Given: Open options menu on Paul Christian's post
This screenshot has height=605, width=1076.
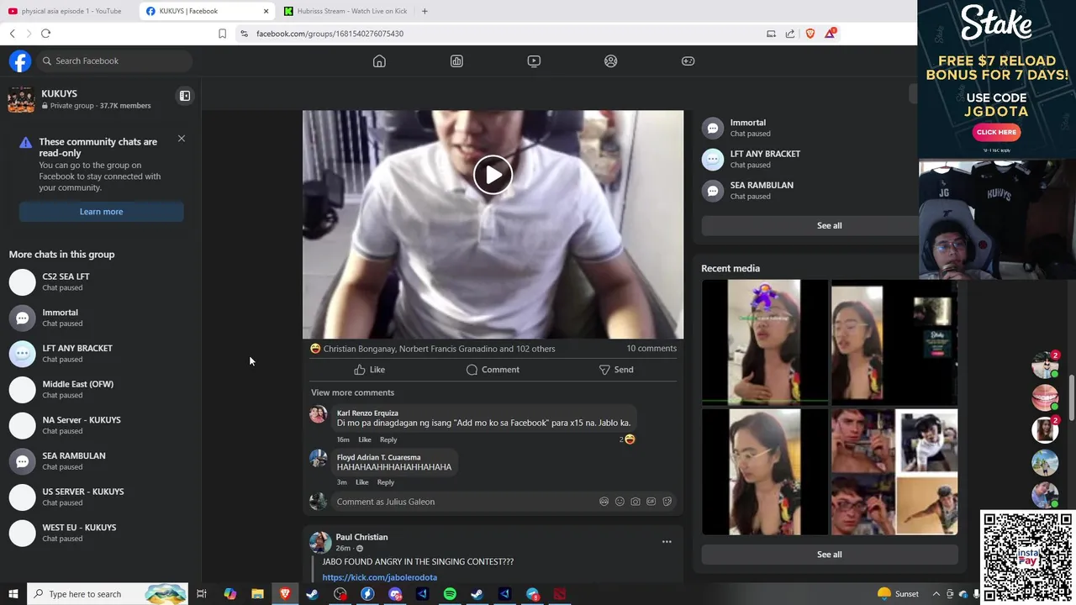Looking at the screenshot, I should coord(667,542).
